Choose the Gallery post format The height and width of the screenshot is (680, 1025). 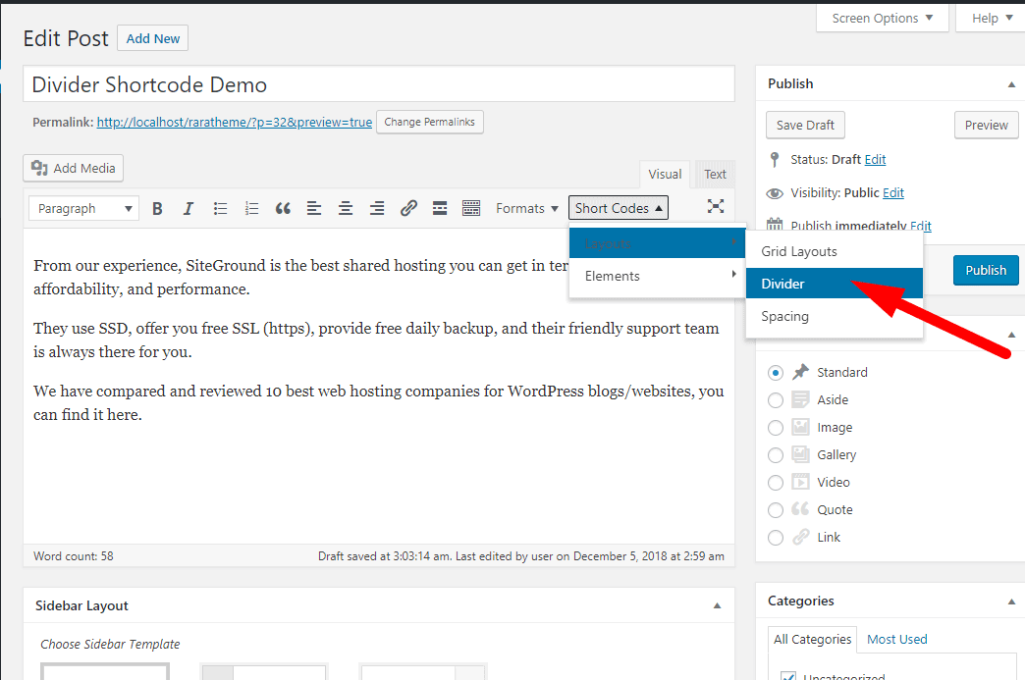tap(776, 455)
